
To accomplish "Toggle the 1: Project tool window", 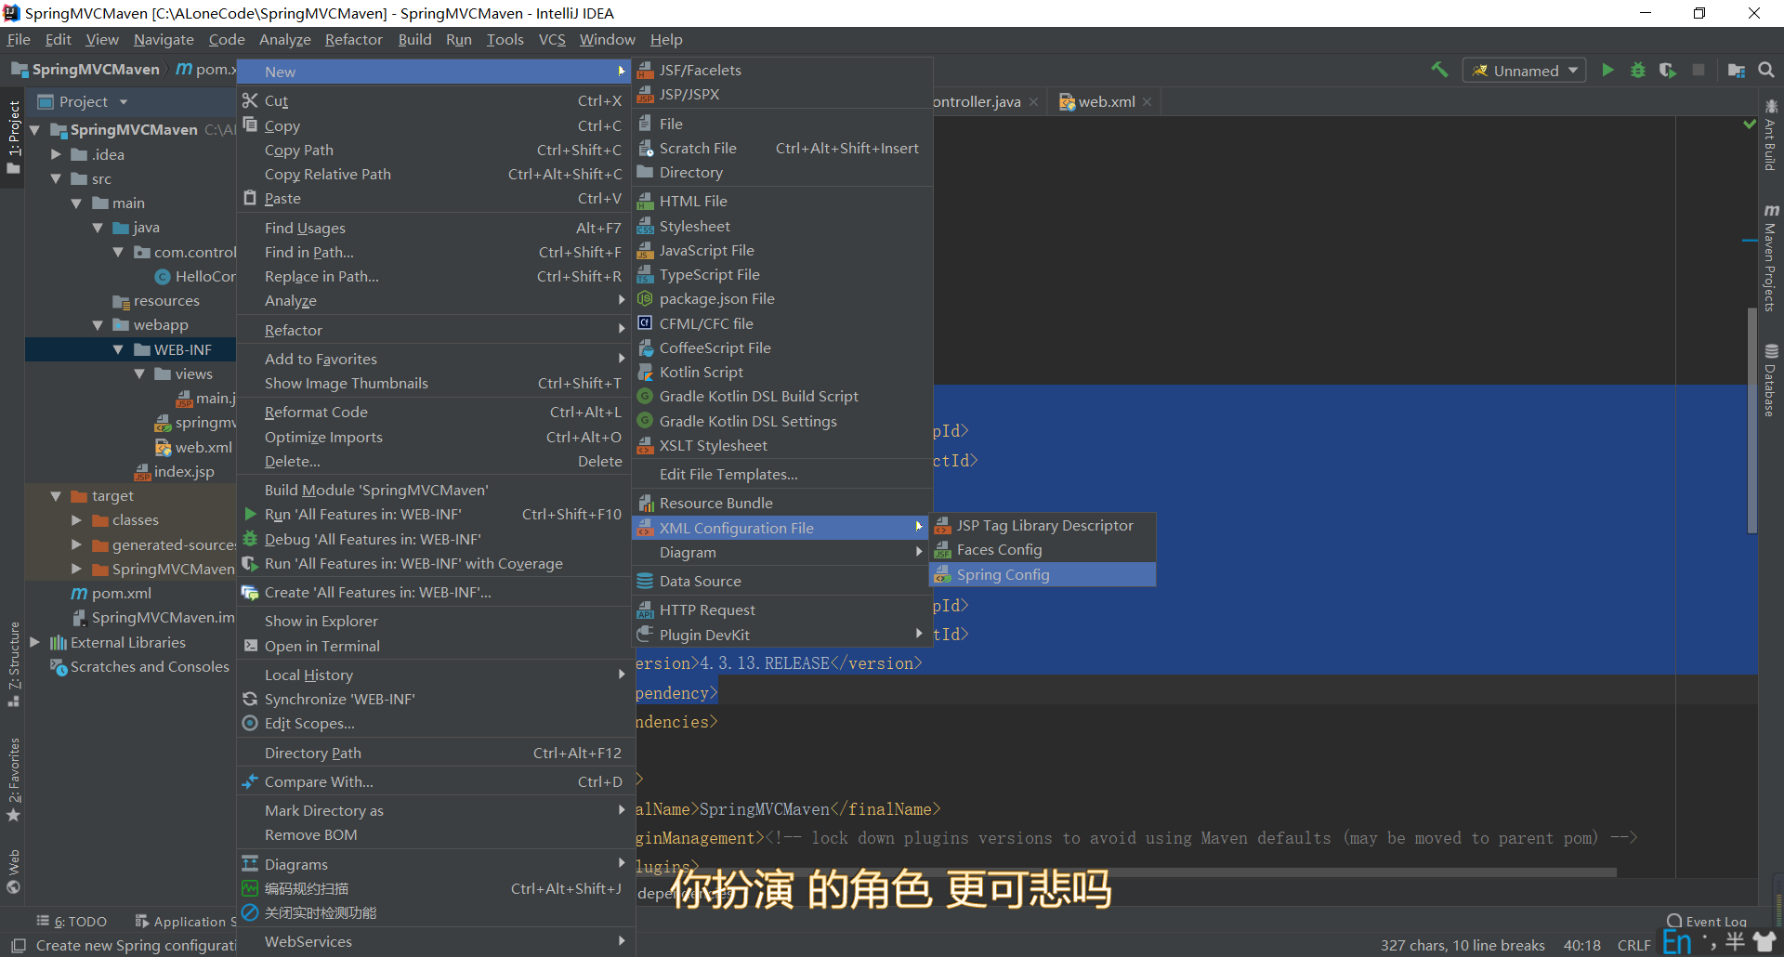I will 13,138.
